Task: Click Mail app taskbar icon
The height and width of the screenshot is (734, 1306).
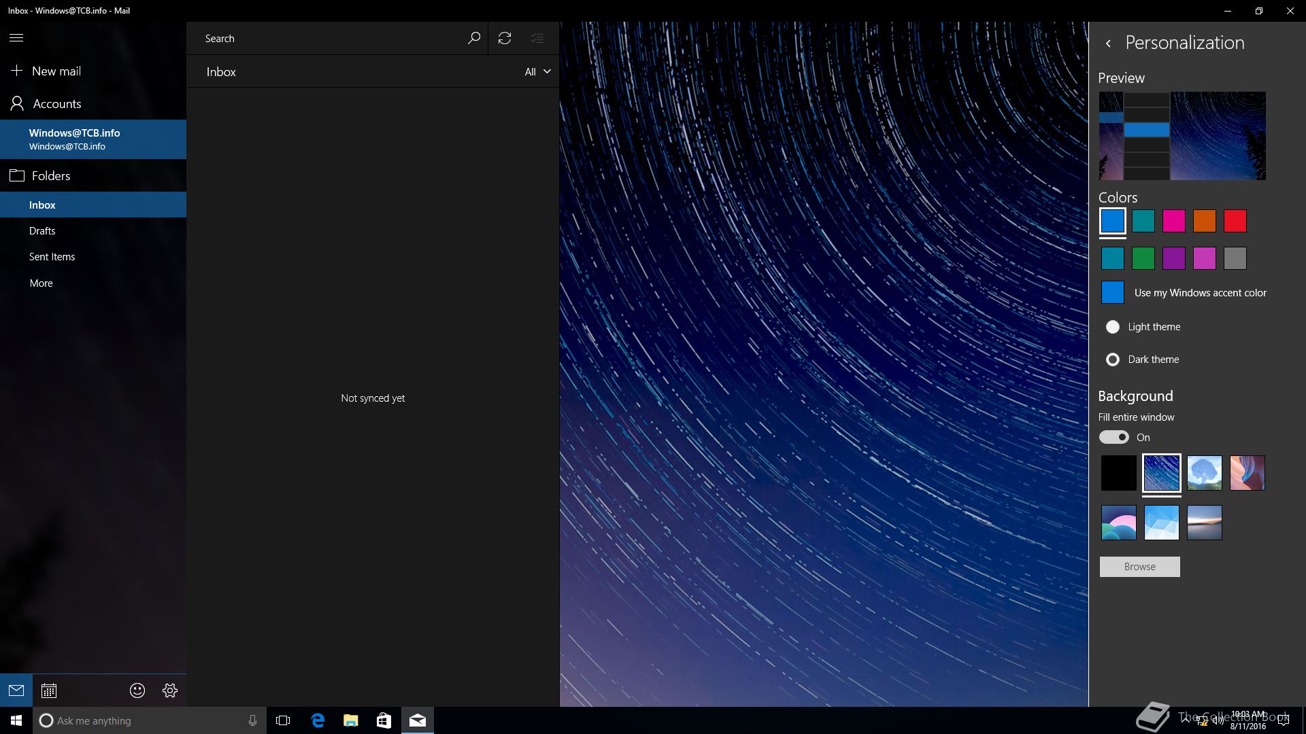Action: [x=417, y=720]
